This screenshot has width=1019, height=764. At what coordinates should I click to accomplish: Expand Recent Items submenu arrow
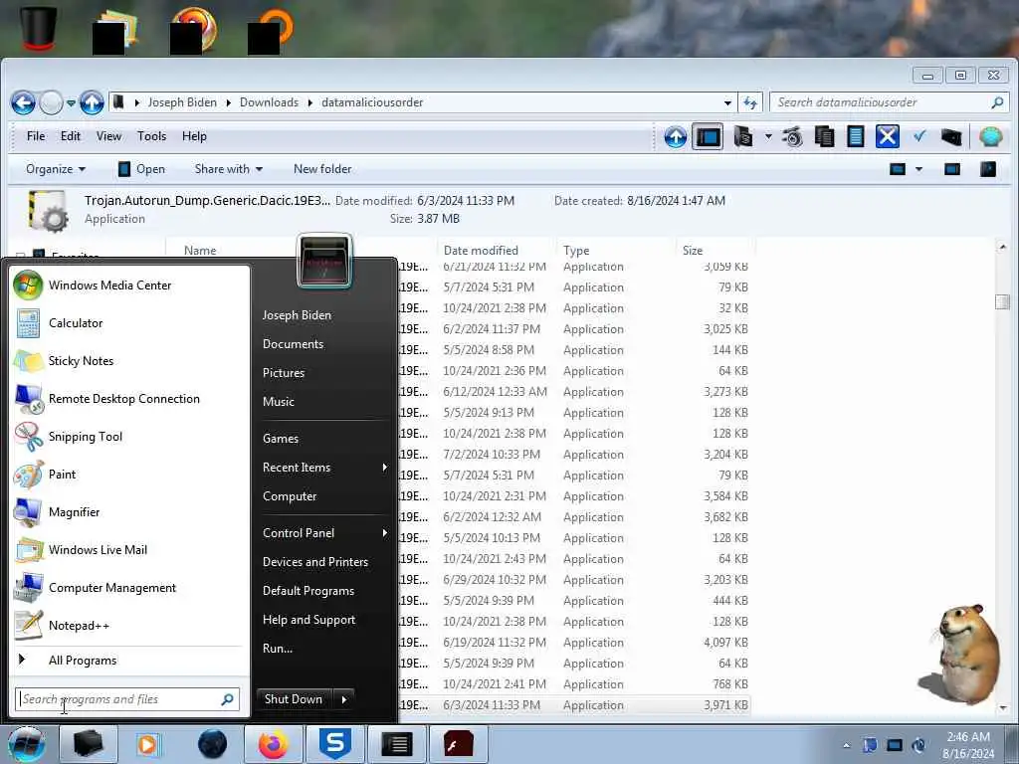pos(385,468)
